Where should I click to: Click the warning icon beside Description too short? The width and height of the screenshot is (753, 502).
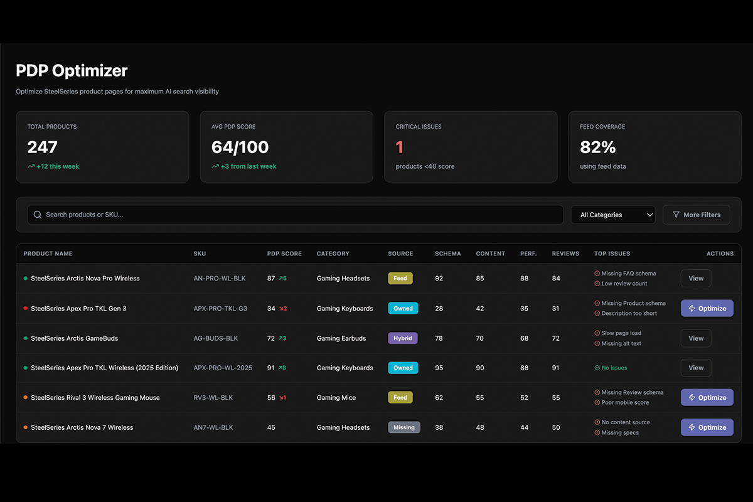coord(597,313)
